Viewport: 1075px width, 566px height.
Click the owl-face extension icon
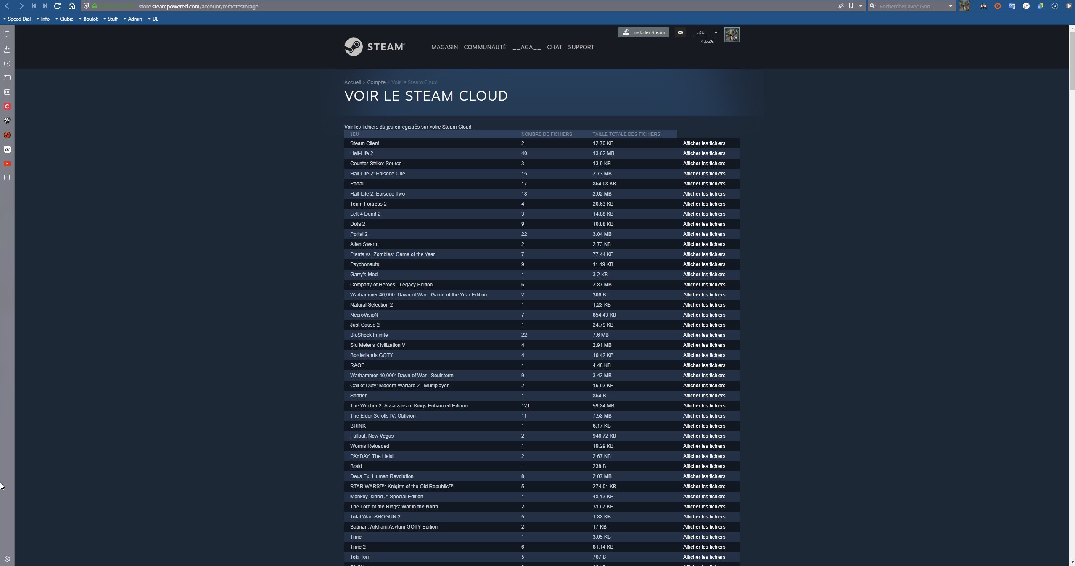[983, 6]
